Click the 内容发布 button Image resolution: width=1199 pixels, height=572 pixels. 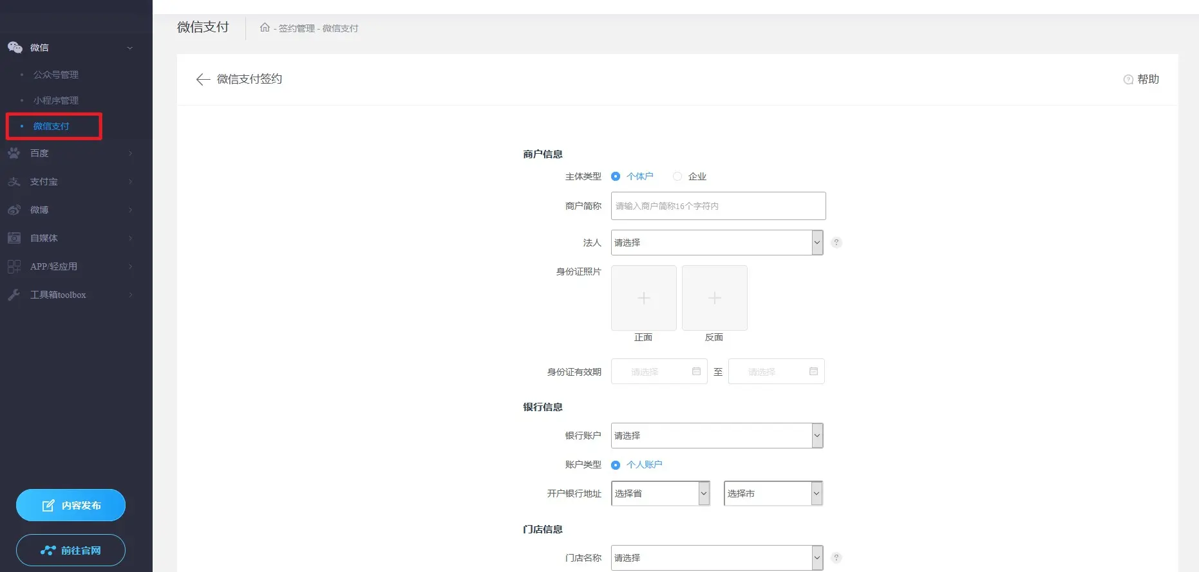(71, 505)
